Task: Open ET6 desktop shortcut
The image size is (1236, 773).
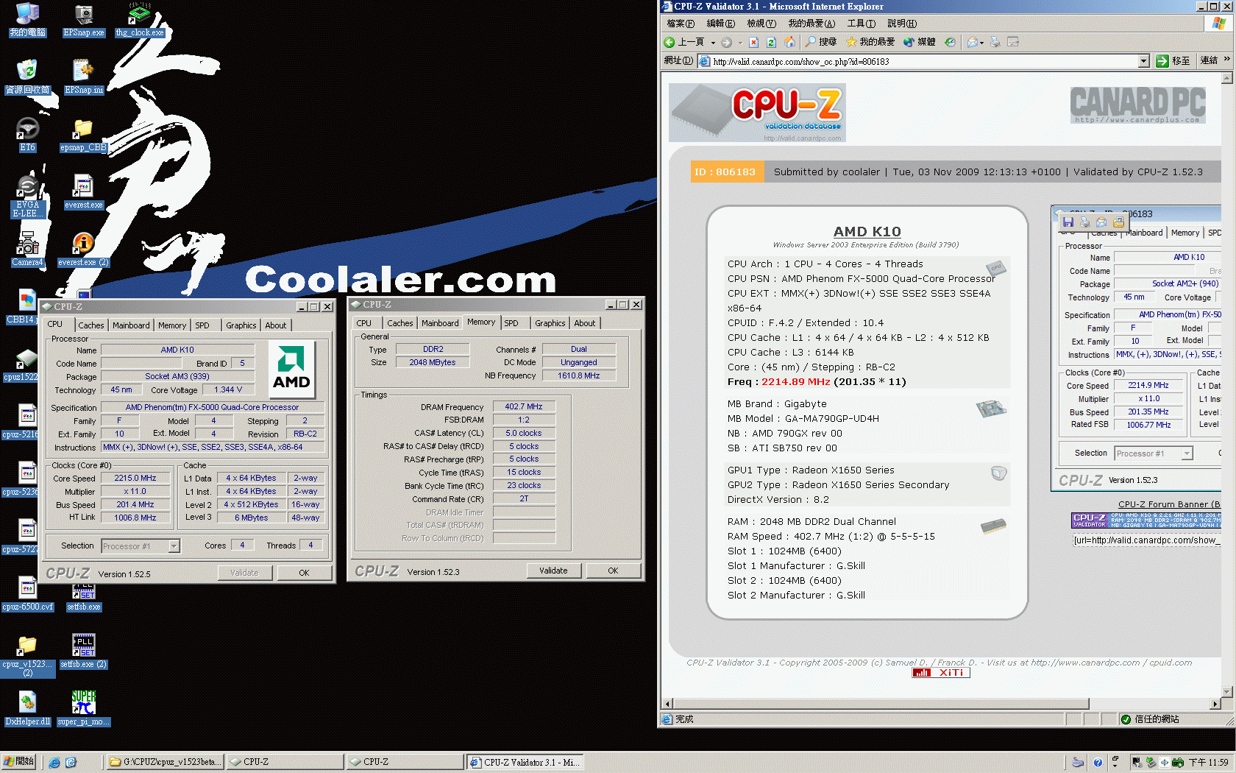Action: coord(27,135)
